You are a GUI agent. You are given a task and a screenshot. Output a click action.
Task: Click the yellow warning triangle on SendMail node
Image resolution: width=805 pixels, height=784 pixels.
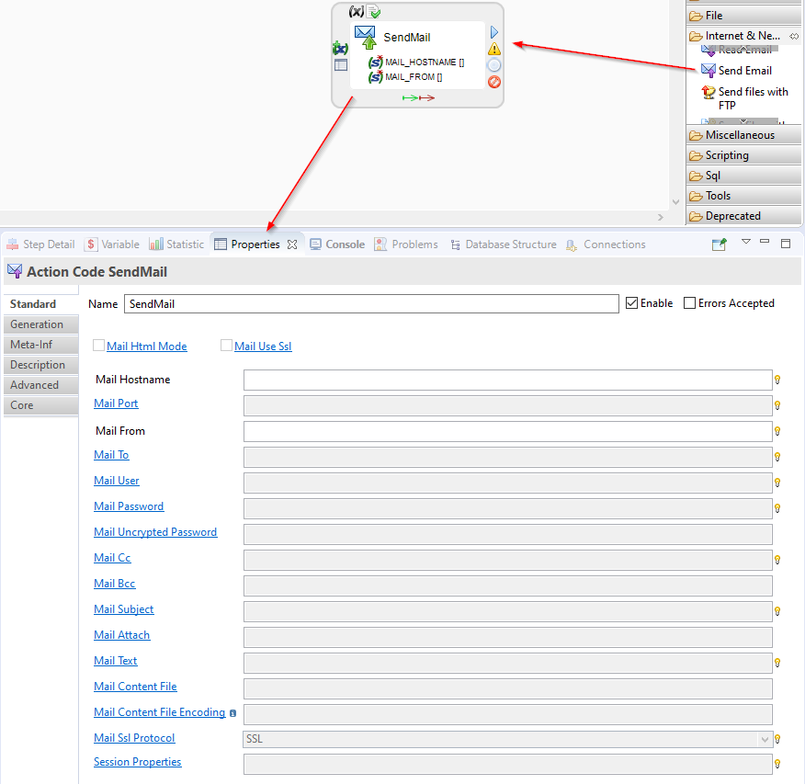tap(494, 49)
